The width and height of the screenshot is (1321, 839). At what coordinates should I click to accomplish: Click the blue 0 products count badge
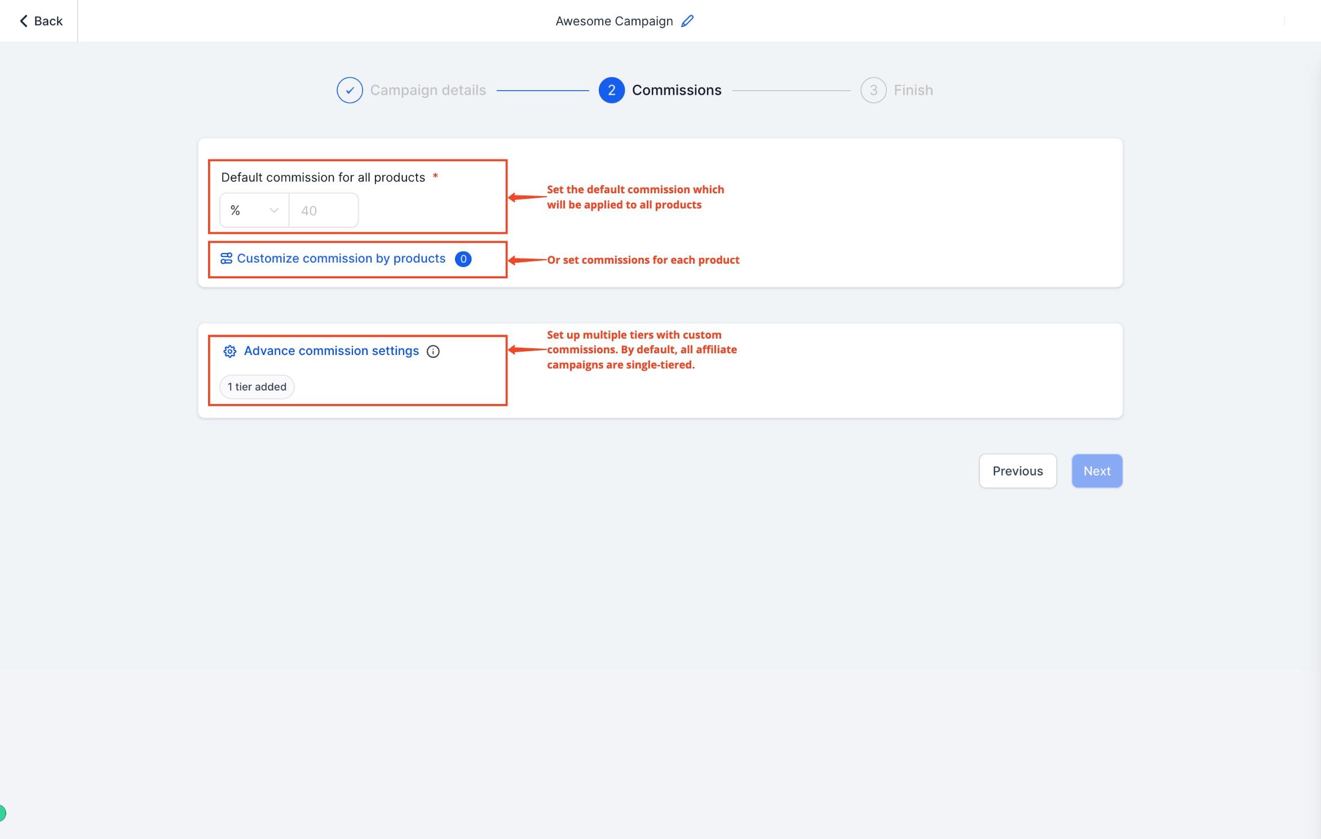coord(463,259)
